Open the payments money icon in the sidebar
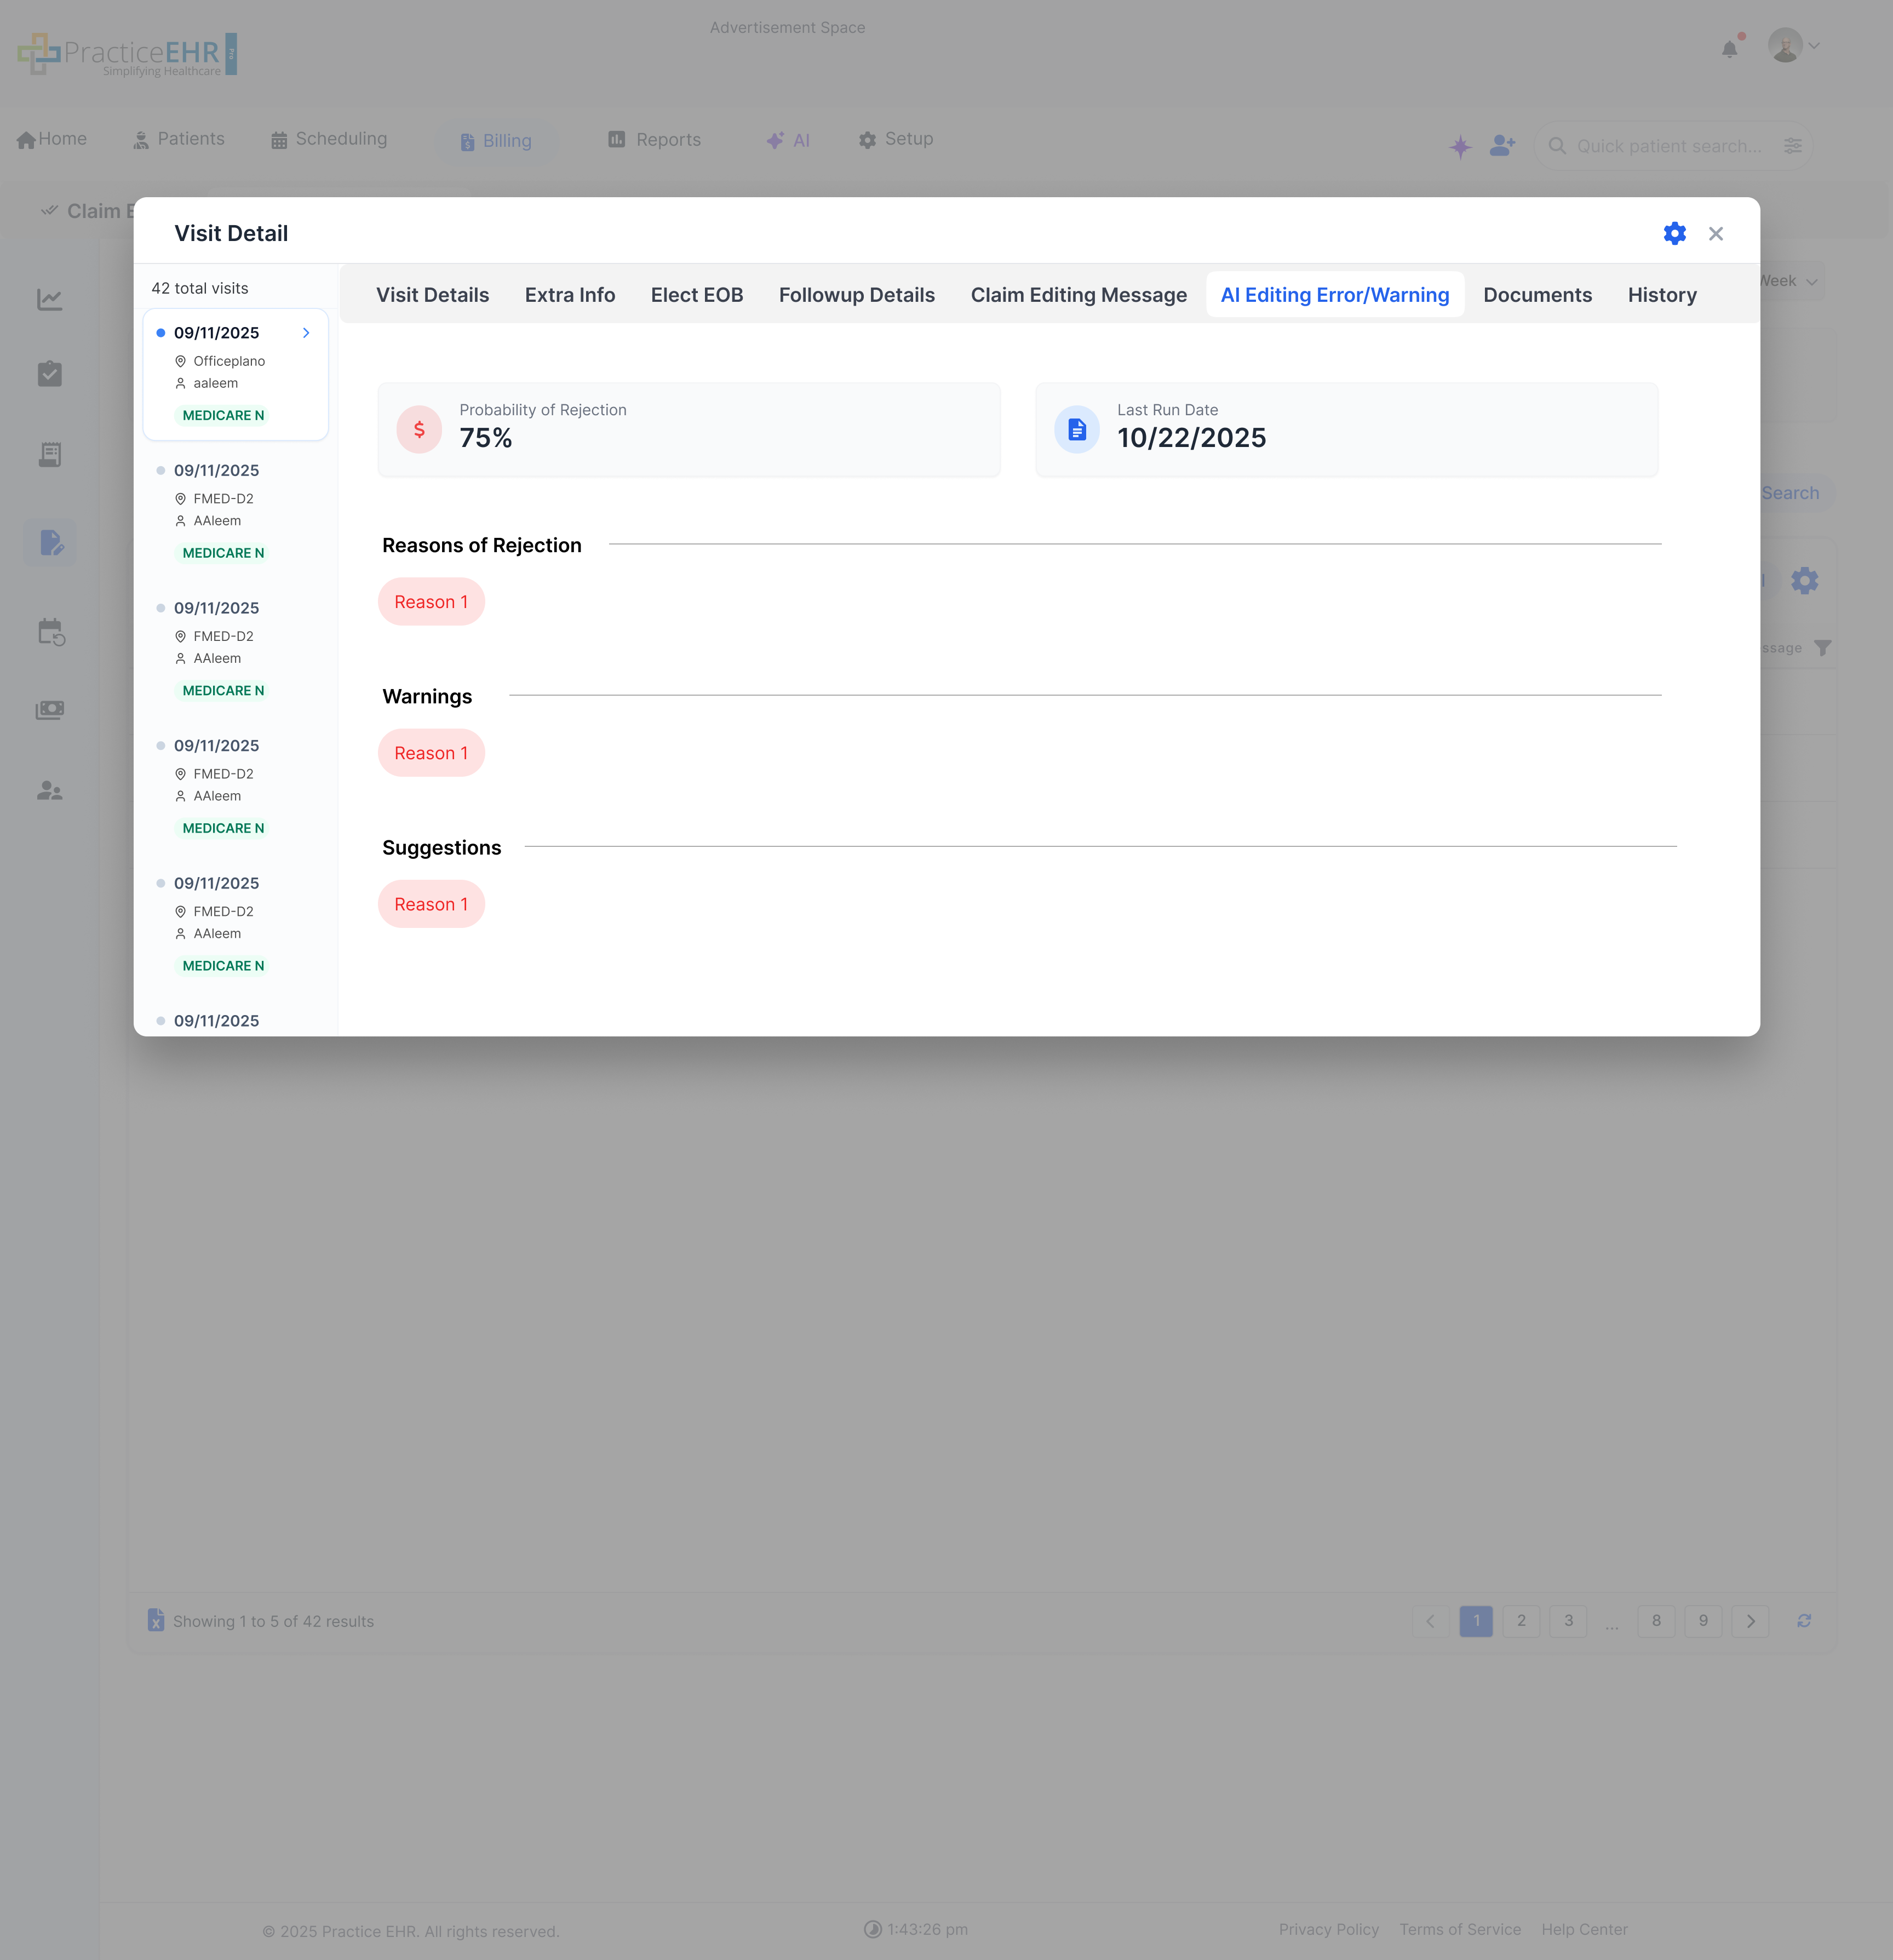 (50, 710)
